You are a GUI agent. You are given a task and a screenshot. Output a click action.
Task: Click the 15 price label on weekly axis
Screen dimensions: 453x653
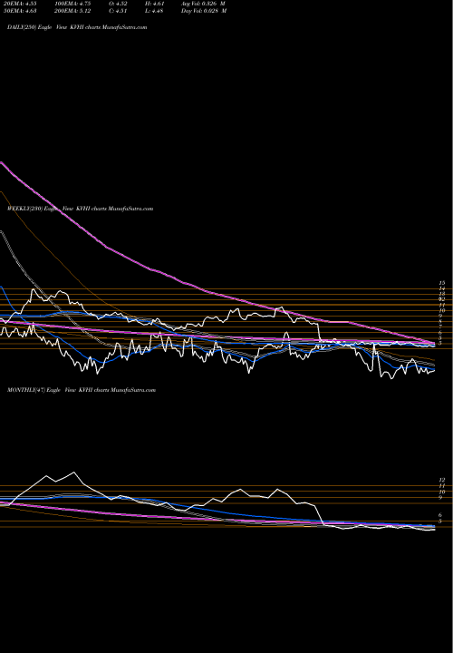(442, 283)
